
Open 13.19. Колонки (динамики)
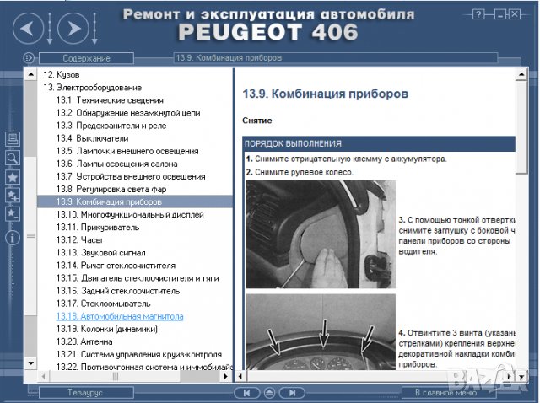coord(107,330)
